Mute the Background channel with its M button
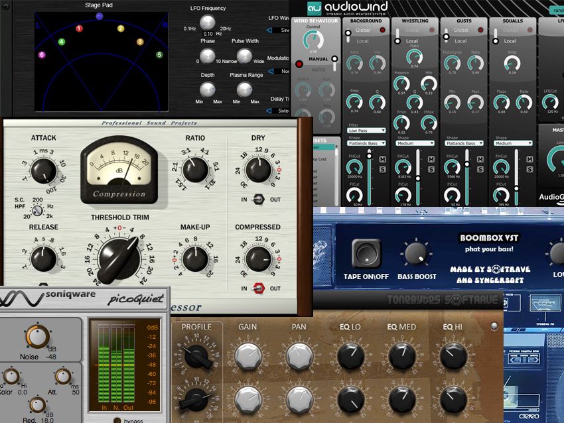Screen dimensions: 564x423 (383, 159)
